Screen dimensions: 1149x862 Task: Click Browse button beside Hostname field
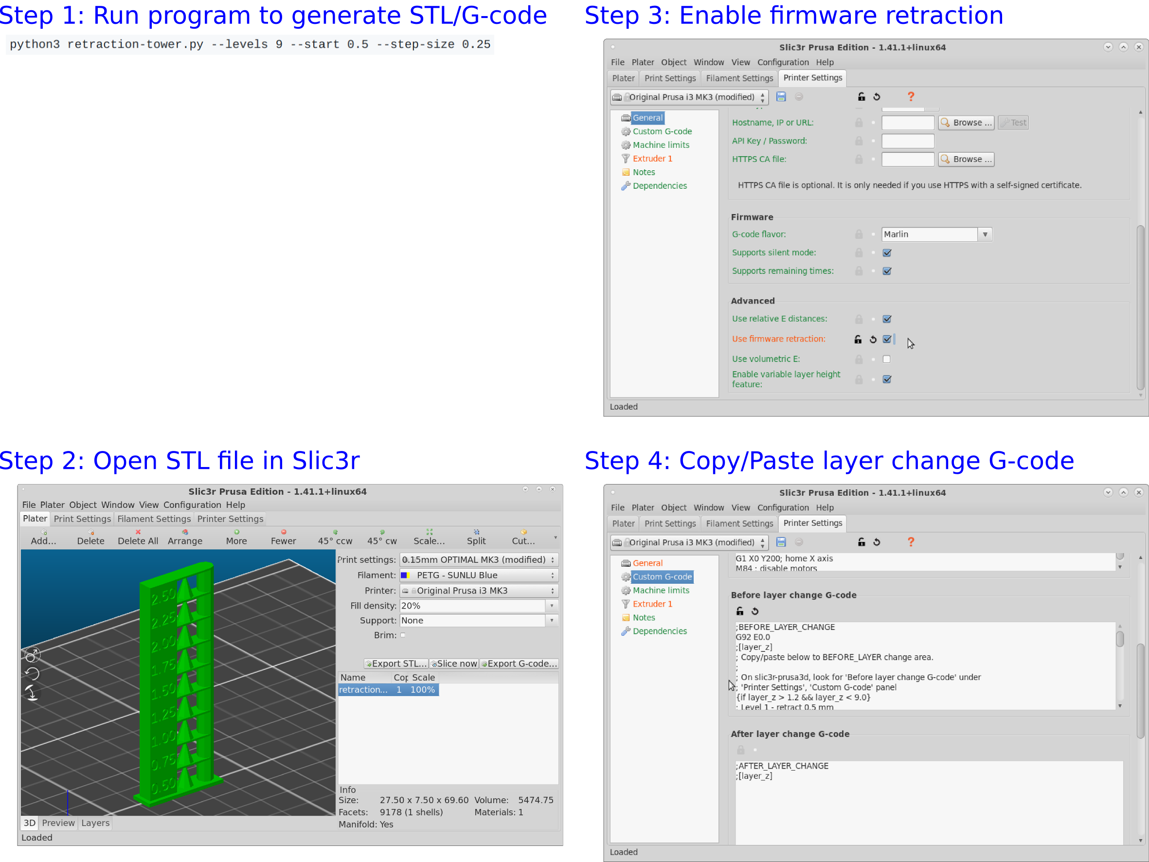966,123
